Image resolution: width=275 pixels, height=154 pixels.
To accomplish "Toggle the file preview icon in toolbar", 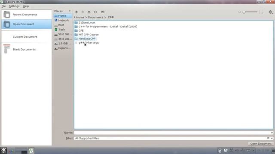I will point(103,12).
